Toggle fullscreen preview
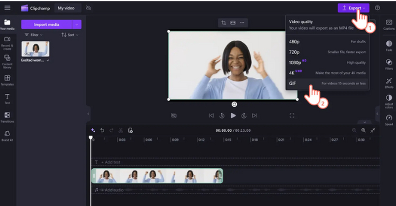 tap(292, 116)
